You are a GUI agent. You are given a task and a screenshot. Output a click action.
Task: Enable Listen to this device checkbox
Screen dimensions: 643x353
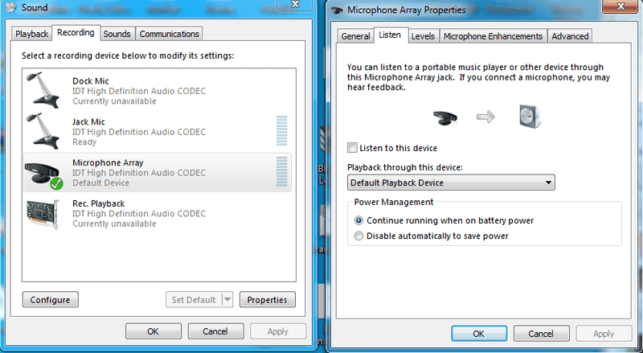[352, 148]
